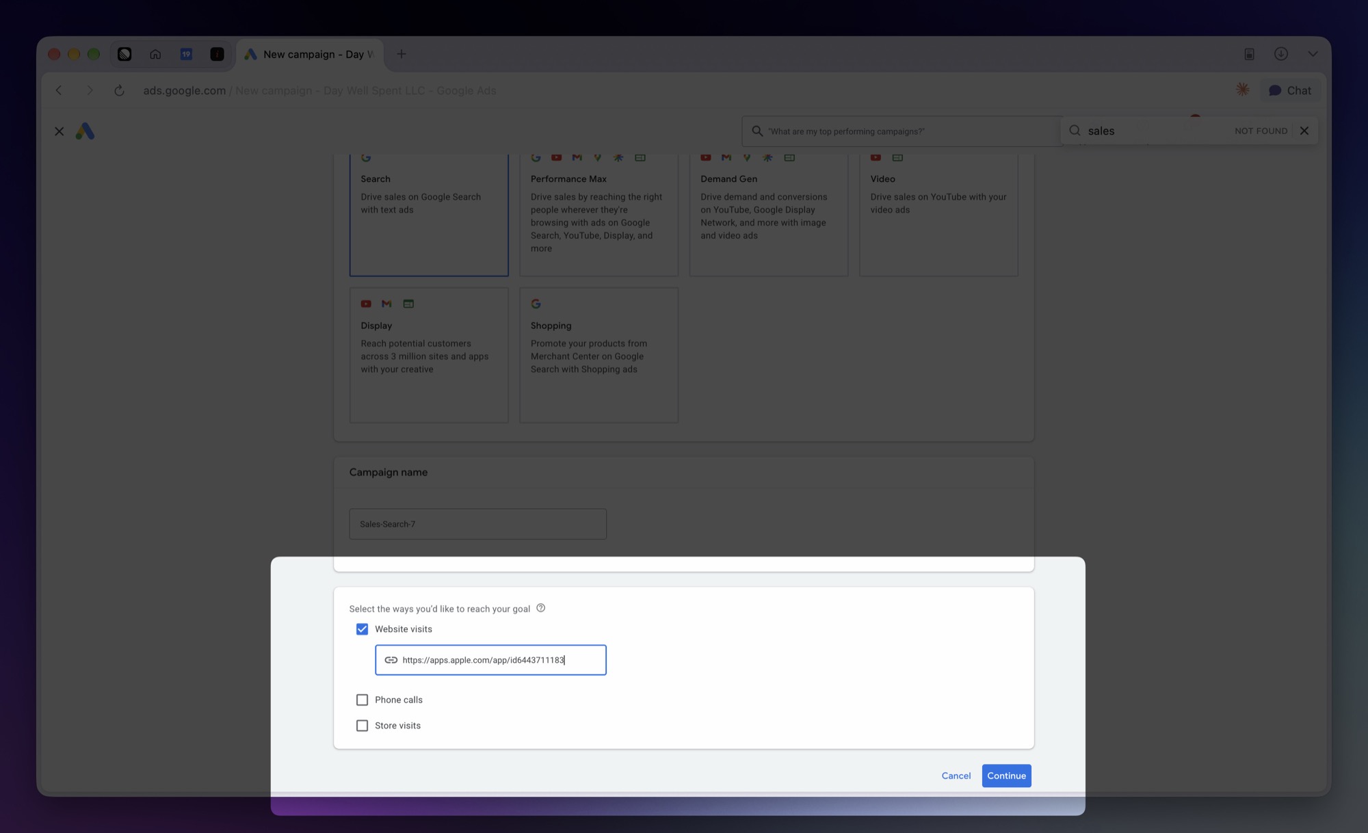The height and width of the screenshot is (833, 1368).
Task: Open the Notion-style pinned tab icon
Action: (124, 54)
